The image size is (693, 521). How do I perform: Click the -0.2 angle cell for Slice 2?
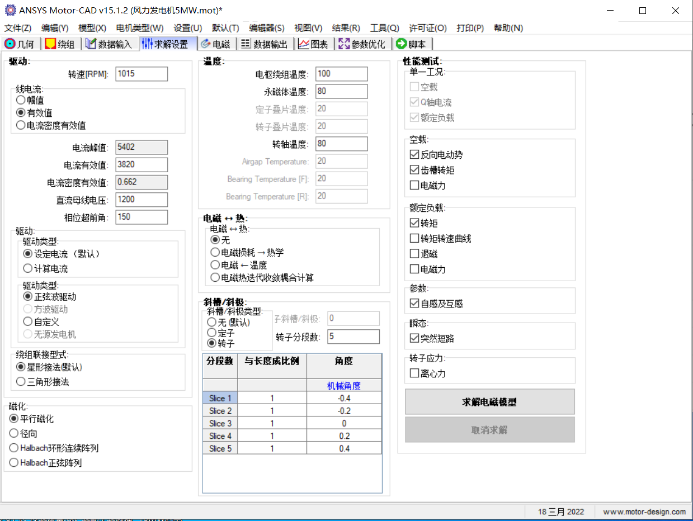344,411
